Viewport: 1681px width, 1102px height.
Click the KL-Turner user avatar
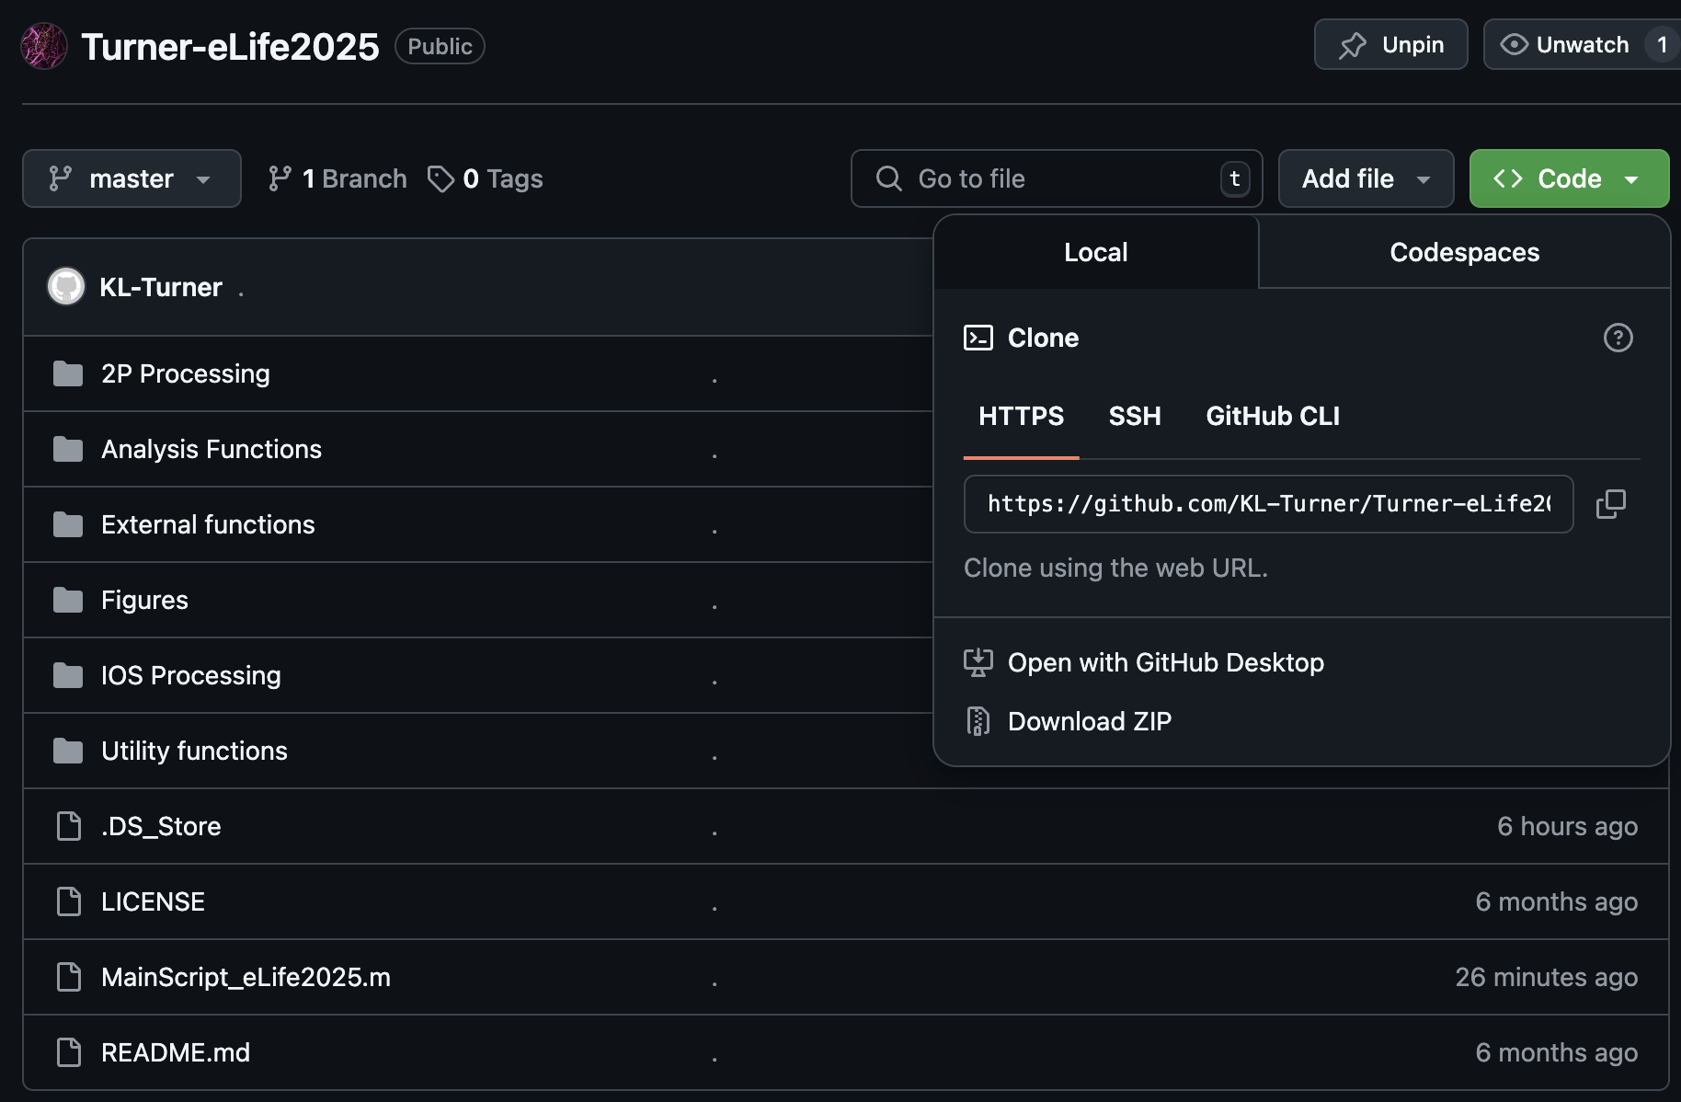pyautogui.click(x=66, y=287)
